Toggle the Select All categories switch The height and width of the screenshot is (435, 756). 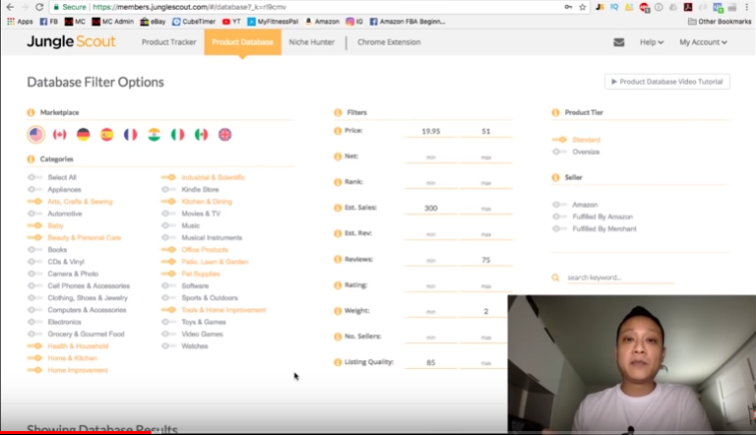[34, 177]
